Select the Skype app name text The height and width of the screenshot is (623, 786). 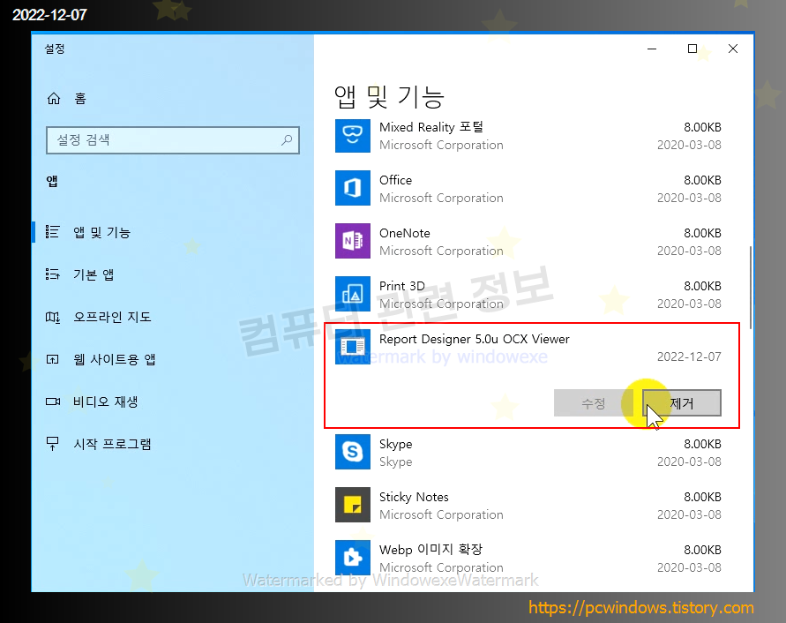click(395, 445)
